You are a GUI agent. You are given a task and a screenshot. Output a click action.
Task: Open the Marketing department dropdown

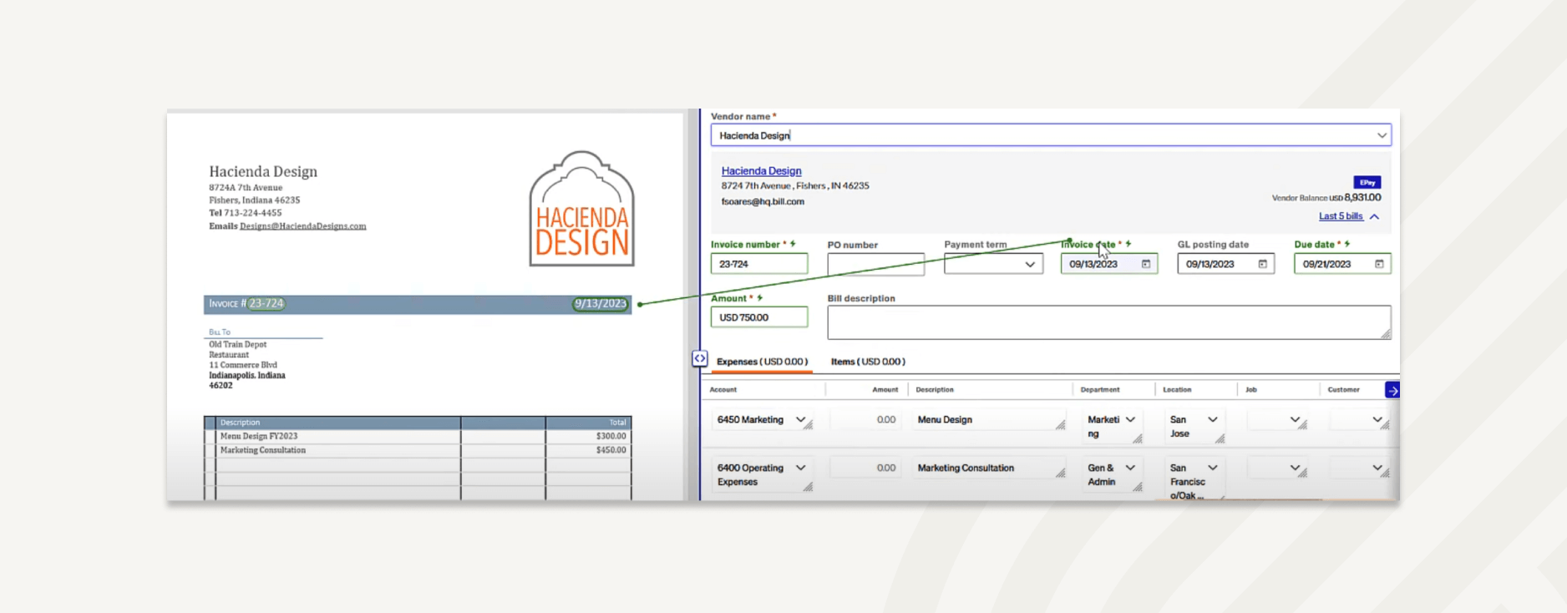tap(1130, 419)
